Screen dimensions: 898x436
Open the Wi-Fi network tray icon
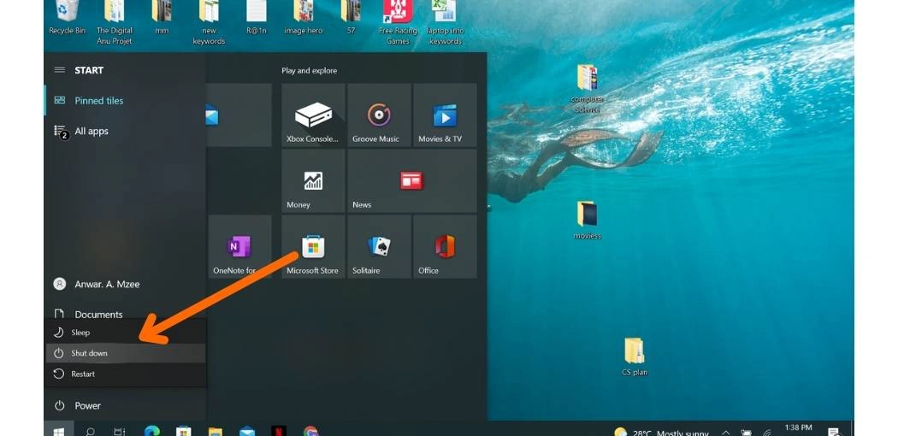(x=767, y=433)
